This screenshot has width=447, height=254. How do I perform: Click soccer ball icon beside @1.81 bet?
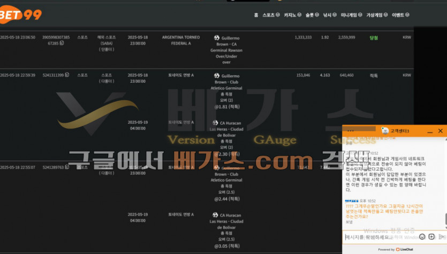point(217,76)
